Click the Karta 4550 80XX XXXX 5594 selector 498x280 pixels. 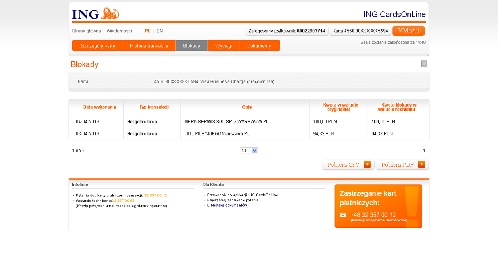click(360, 31)
